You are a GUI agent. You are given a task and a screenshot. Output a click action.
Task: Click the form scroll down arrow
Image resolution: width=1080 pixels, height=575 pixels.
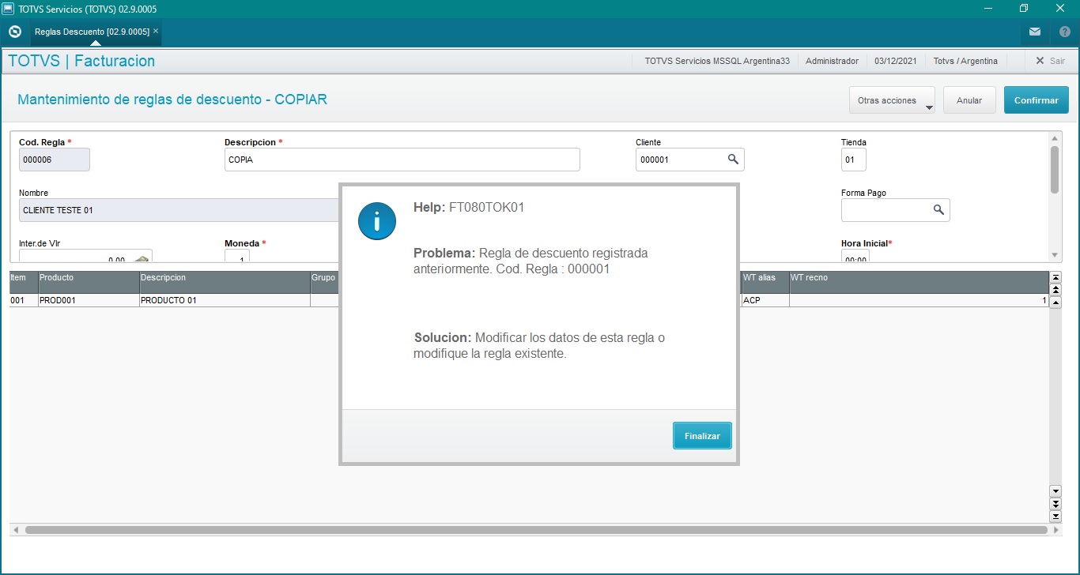pos(1055,255)
